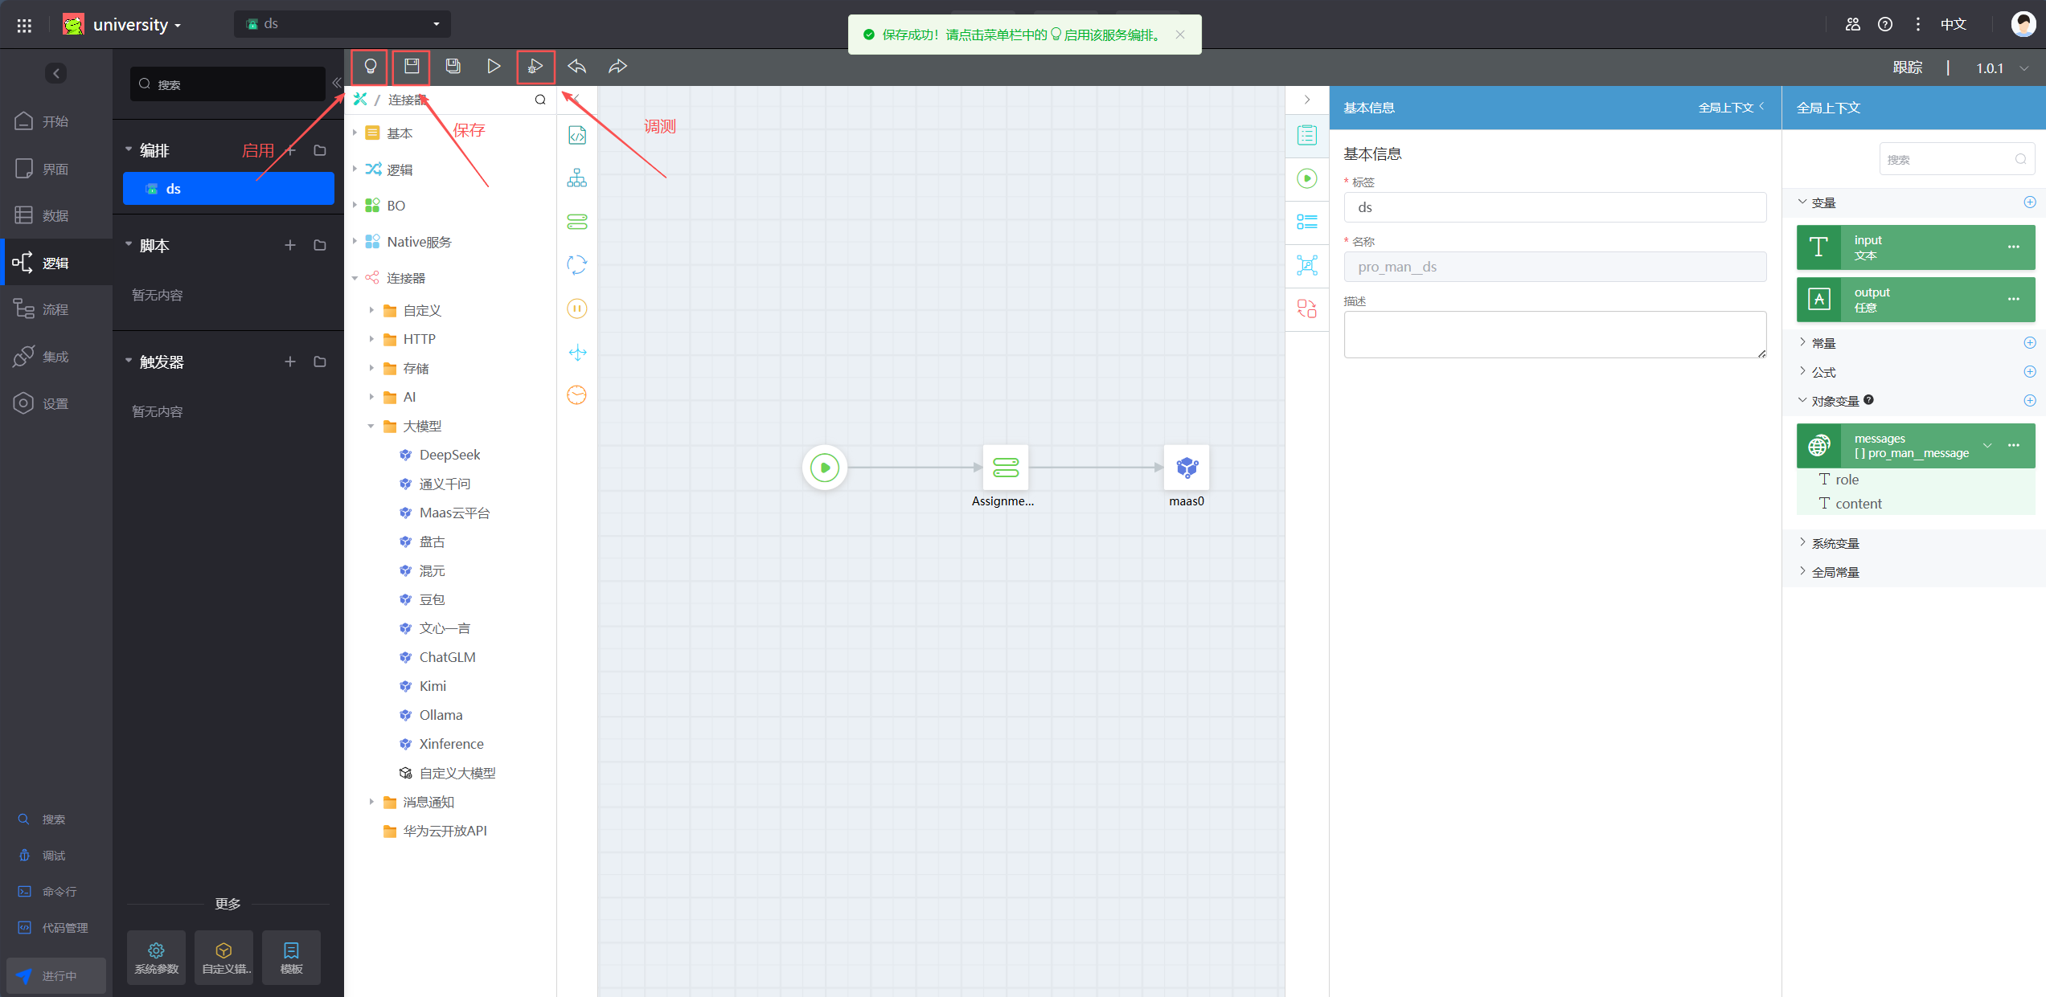
Task: Click the 系统参数 button
Action: (156, 957)
